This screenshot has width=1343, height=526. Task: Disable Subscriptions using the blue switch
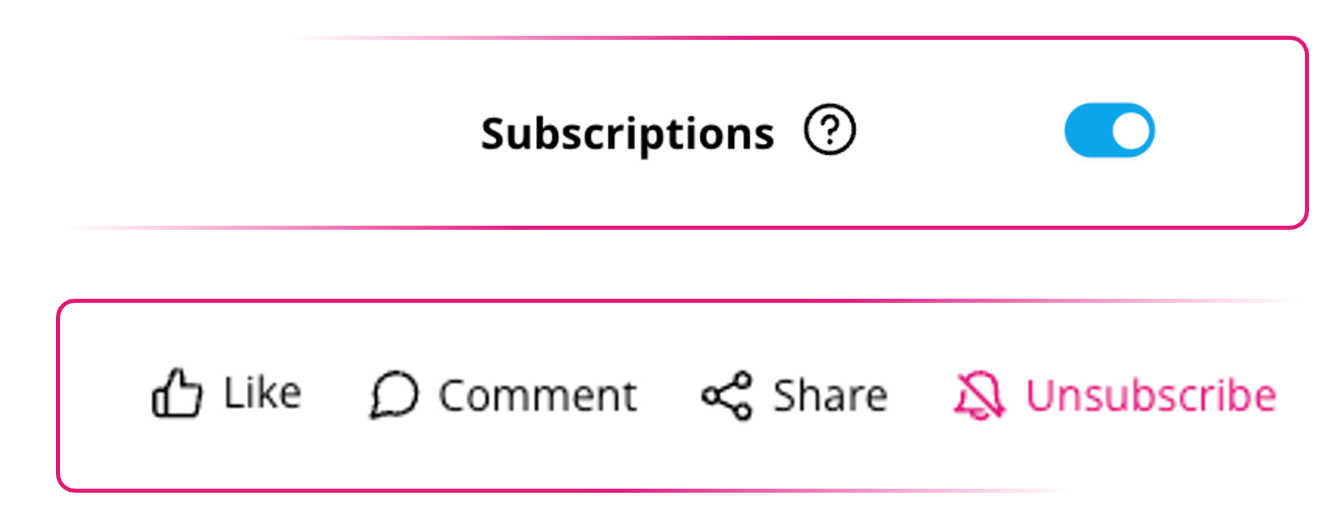pos(1109,130)
